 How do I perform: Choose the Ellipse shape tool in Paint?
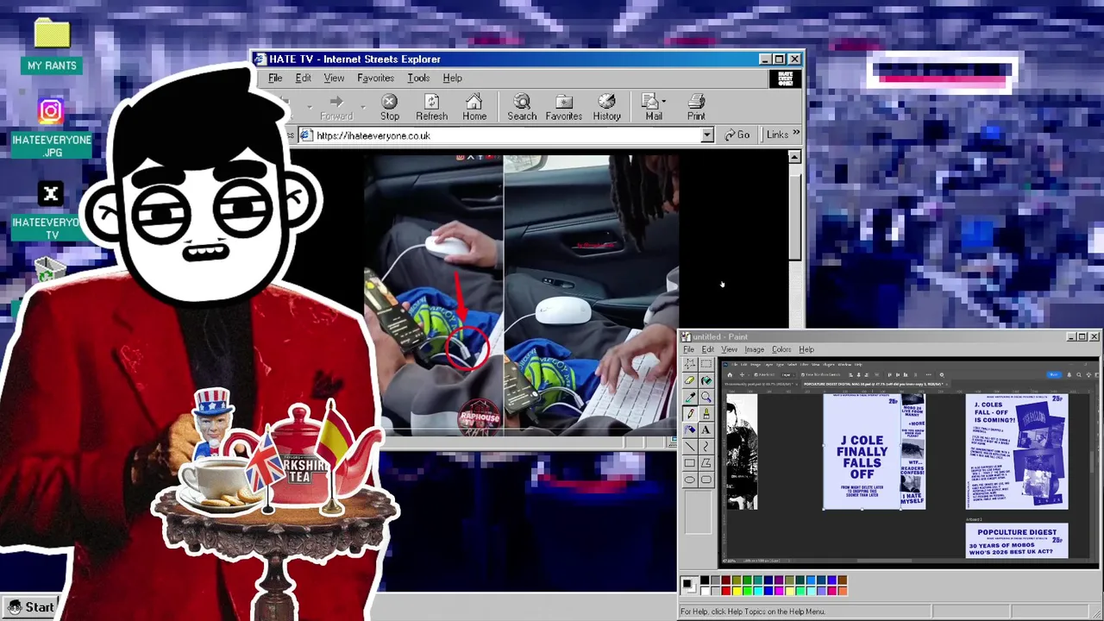[690, 480]
